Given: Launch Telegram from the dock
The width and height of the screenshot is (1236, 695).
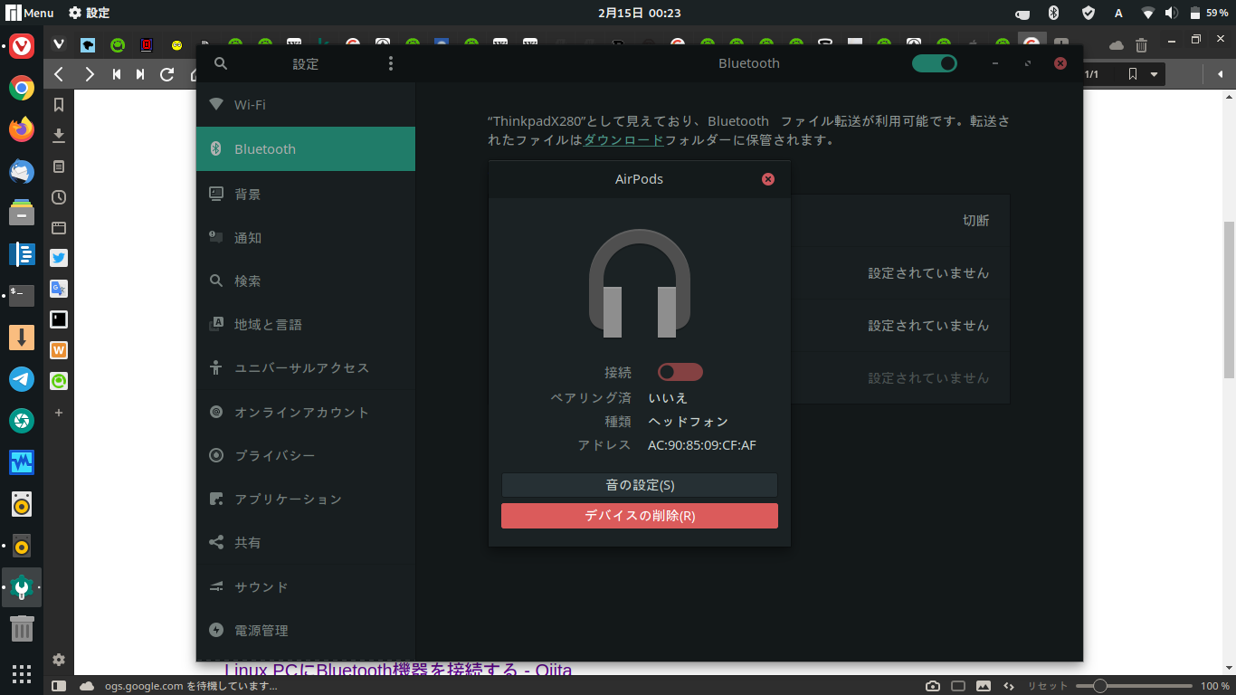Looking at the screenshot, I should click(x=22, y=379).
